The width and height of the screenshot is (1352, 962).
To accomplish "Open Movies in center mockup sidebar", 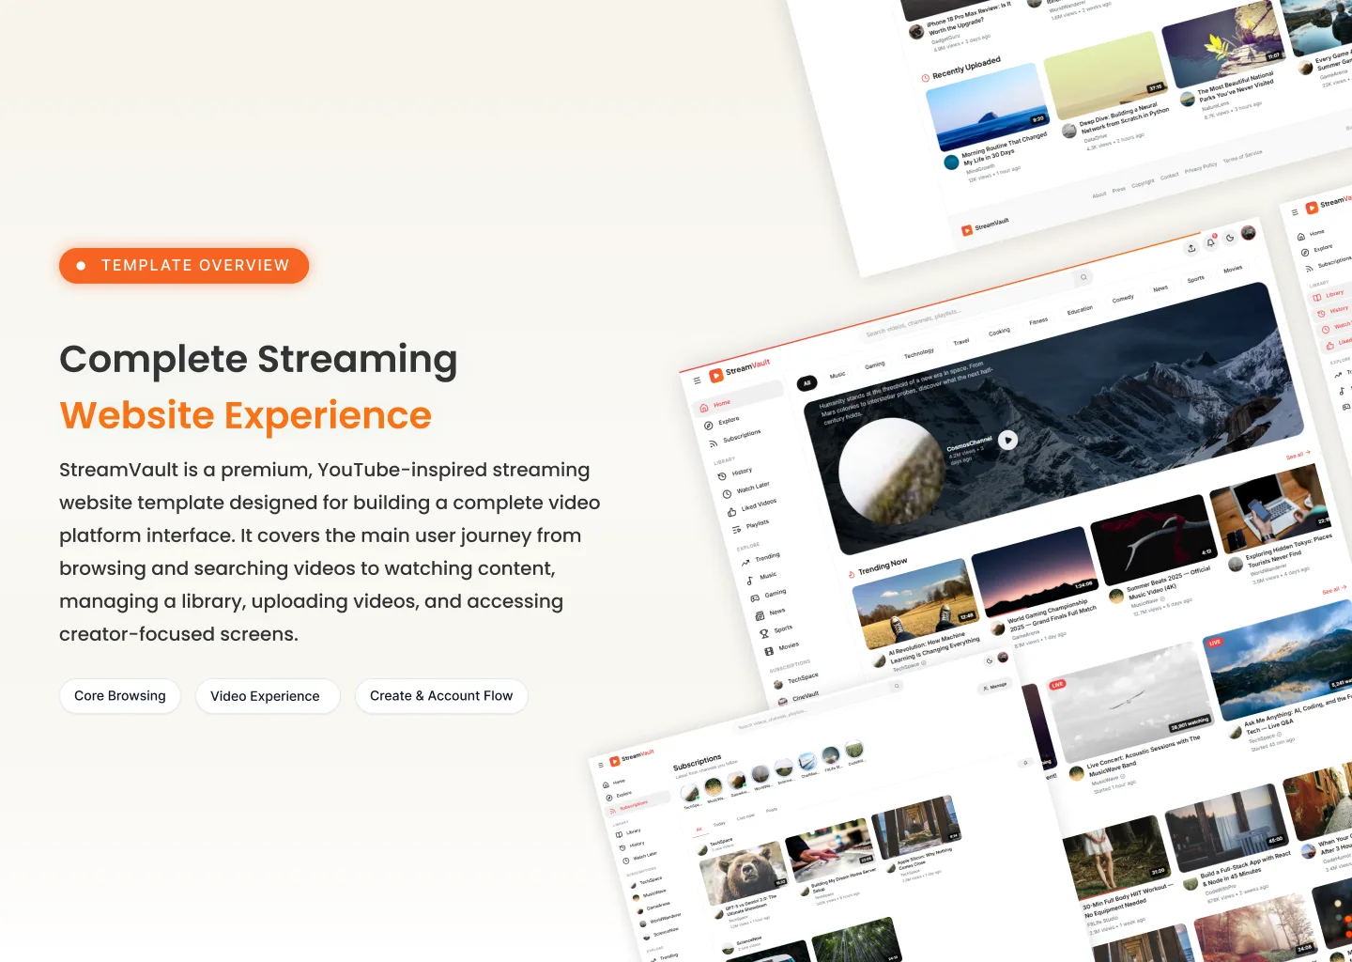I will click(781, 648).
